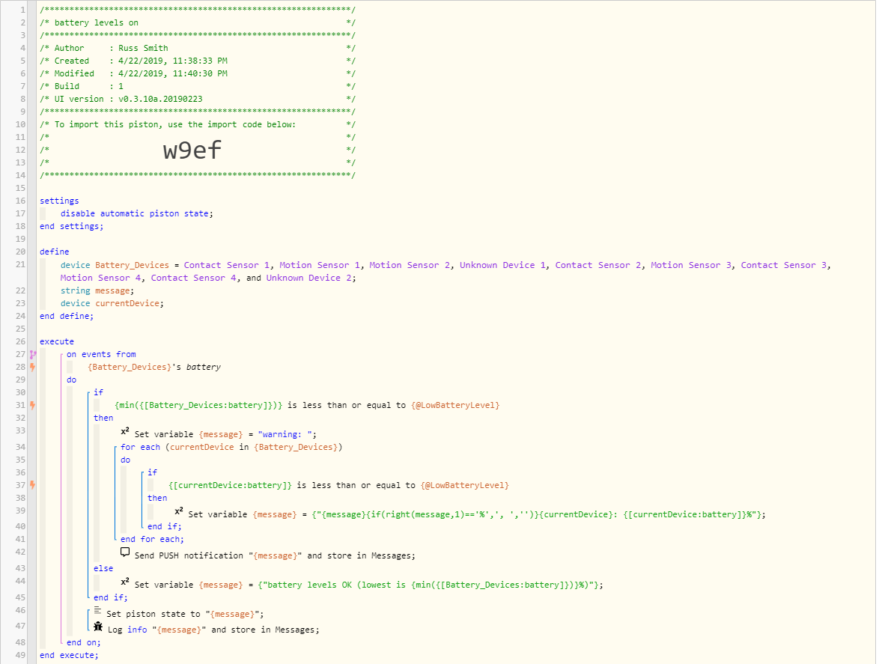The height and width of the screenshot is (664, 882).
Task: Click the "end define;" line
Action: click(67, 317)
